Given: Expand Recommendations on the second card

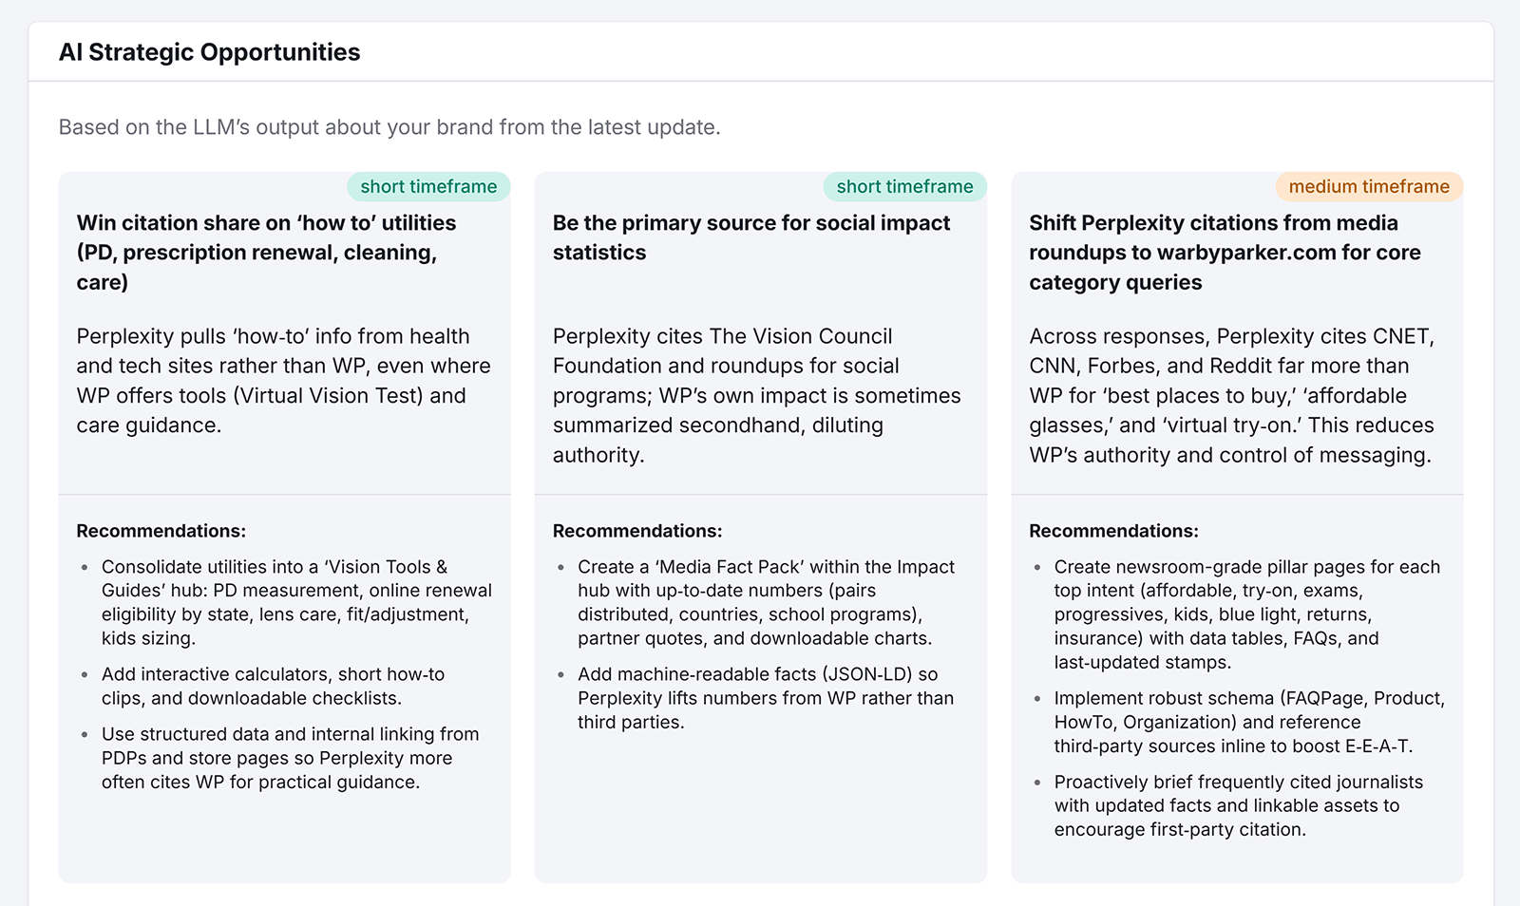Looking at the screenshot, I should click(636, 531).
